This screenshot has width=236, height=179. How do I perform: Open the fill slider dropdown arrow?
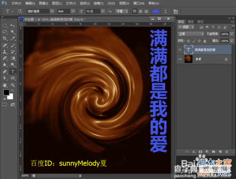232,41
